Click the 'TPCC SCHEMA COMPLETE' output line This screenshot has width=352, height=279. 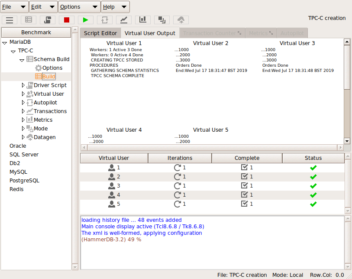117,76
